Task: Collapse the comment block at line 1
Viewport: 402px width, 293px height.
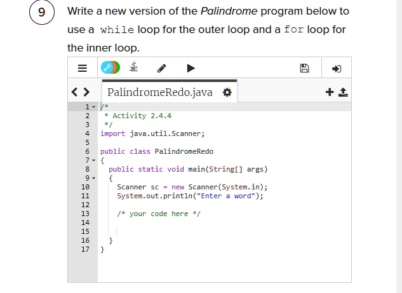Action: 94,107
